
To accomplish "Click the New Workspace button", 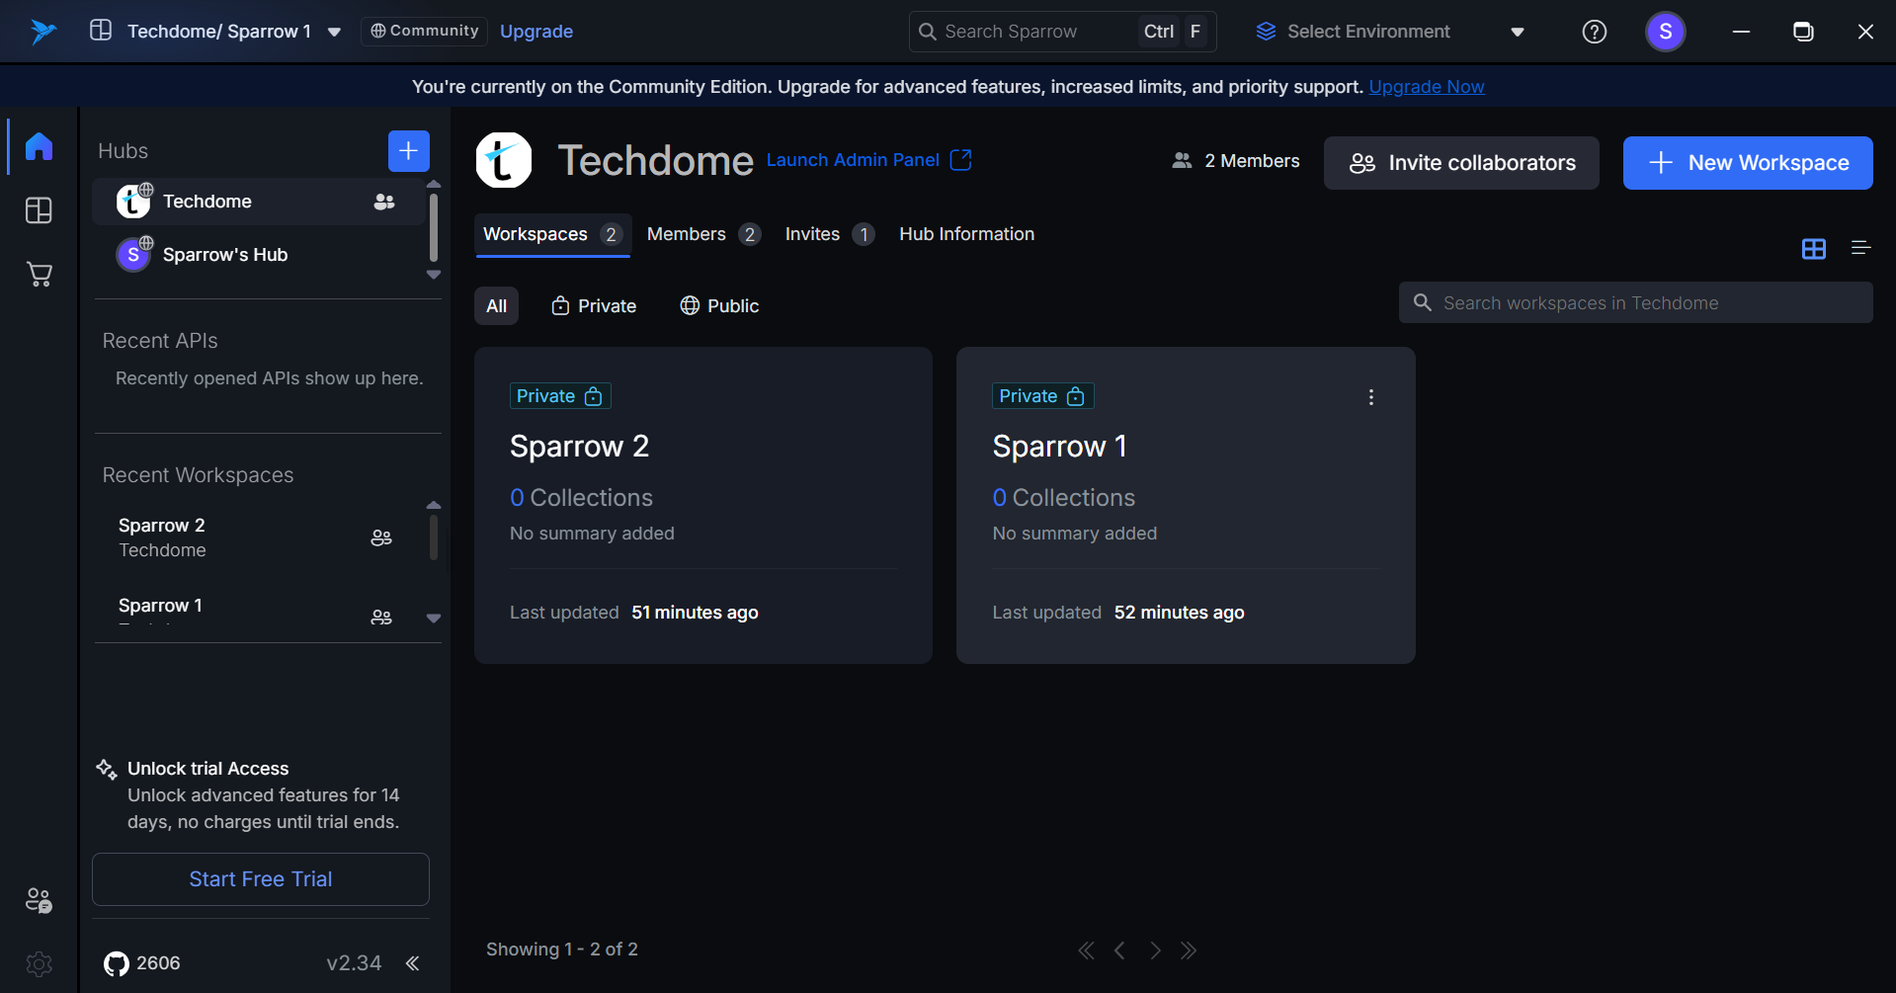I will 1747,163.
